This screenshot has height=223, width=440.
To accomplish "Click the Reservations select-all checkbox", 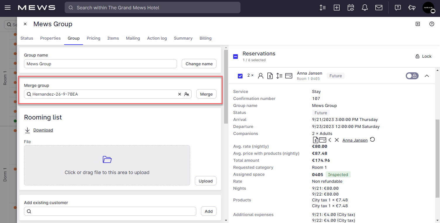I will (x=236, y=56).
